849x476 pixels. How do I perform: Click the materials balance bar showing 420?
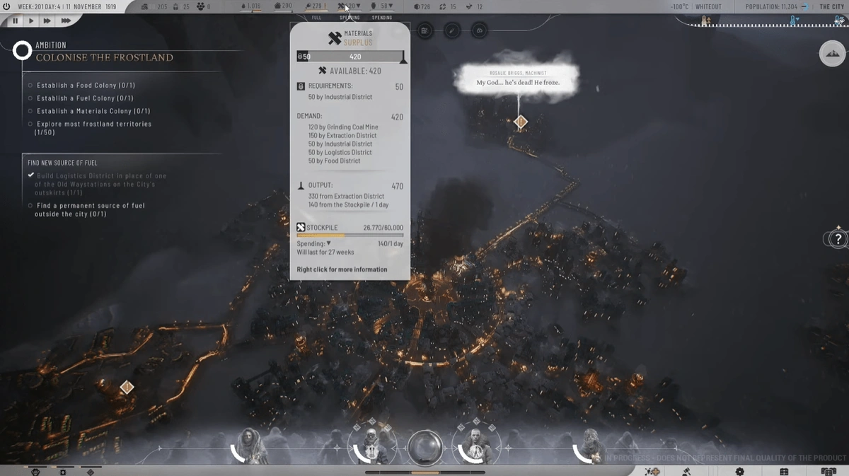[350, 57]
